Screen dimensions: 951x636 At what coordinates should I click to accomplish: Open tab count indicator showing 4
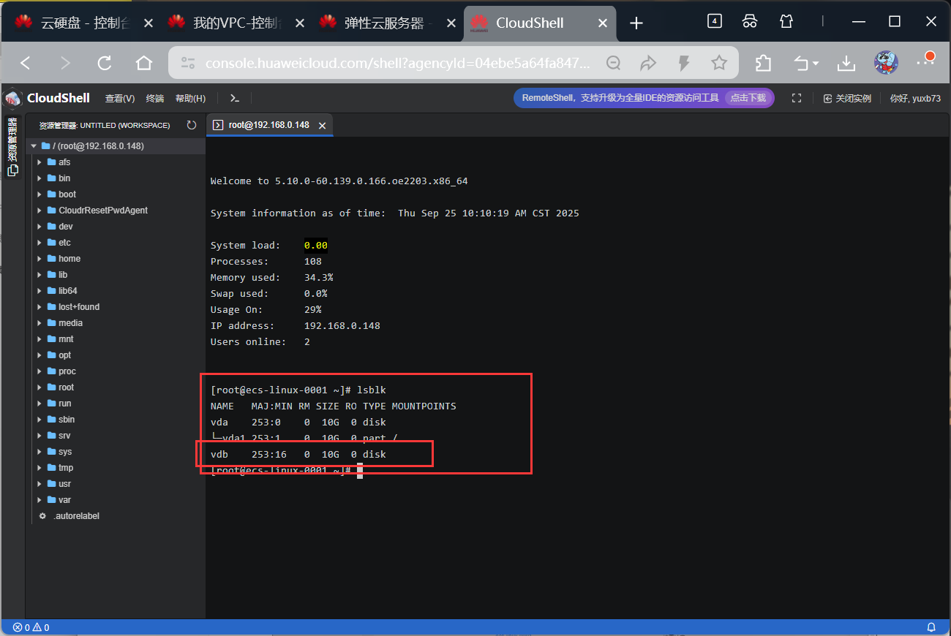point(715,21)
